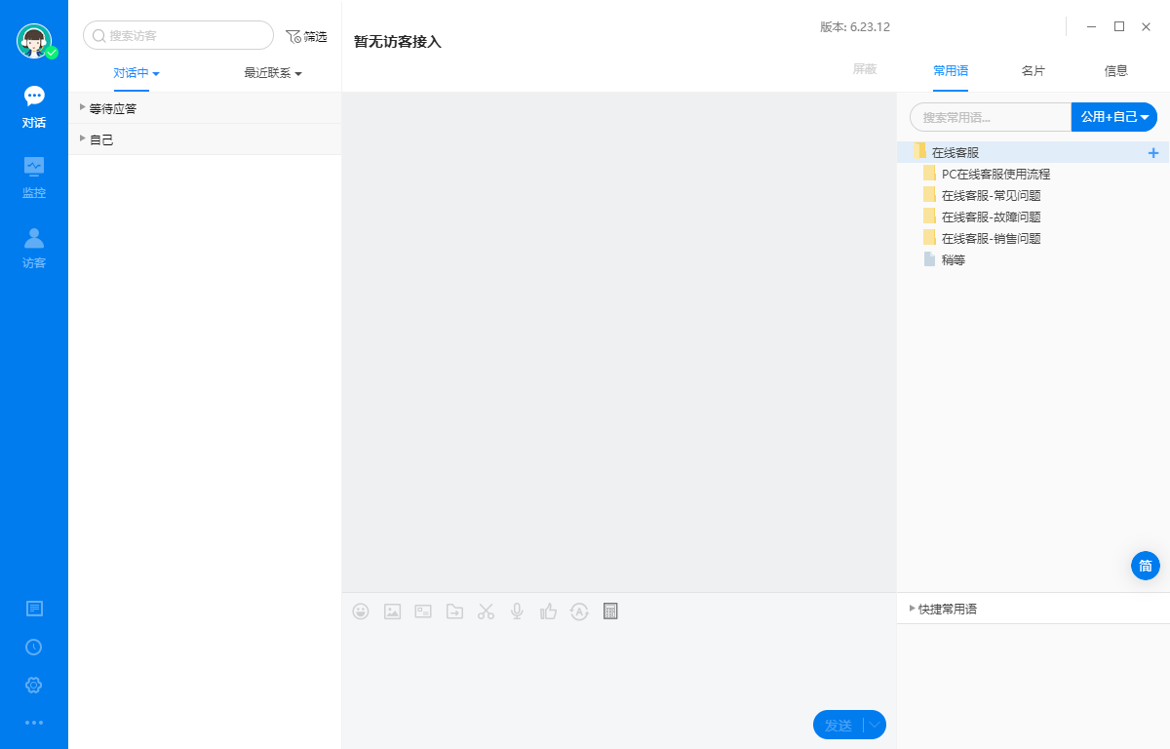
Task: Click the thumbs-up rating invite icon
Action: click(548, 611)
